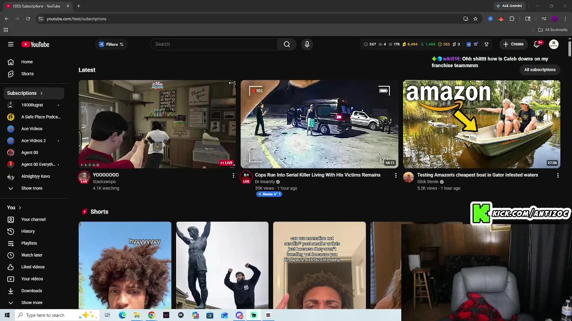
Task: Click Windows taskbar search box
Action: (x=57, y=315)
